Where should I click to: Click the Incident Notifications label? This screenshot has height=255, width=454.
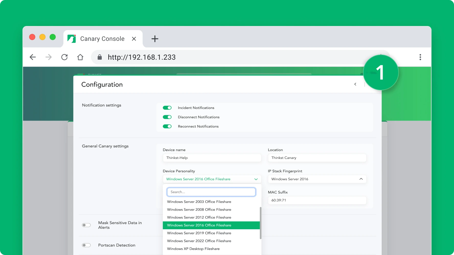click(x=196, y=108)
